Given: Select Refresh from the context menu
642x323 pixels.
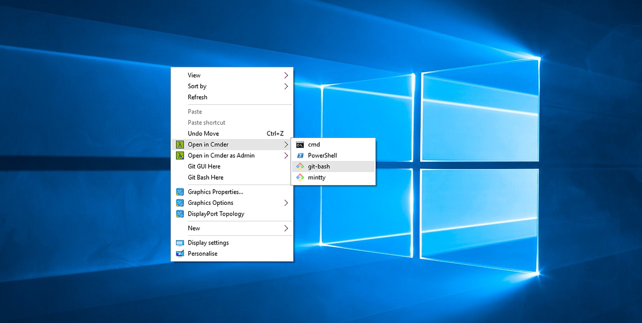Looking at the screenshot, I should coord(198,97).
